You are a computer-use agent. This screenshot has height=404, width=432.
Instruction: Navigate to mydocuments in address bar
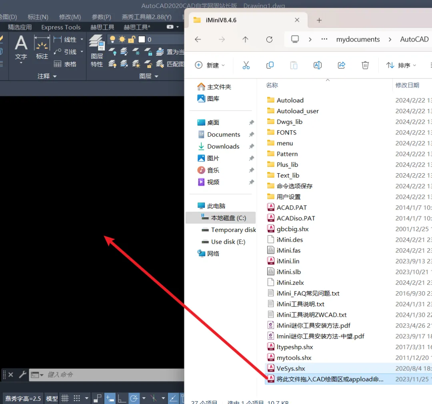click(x=358, y=40)
